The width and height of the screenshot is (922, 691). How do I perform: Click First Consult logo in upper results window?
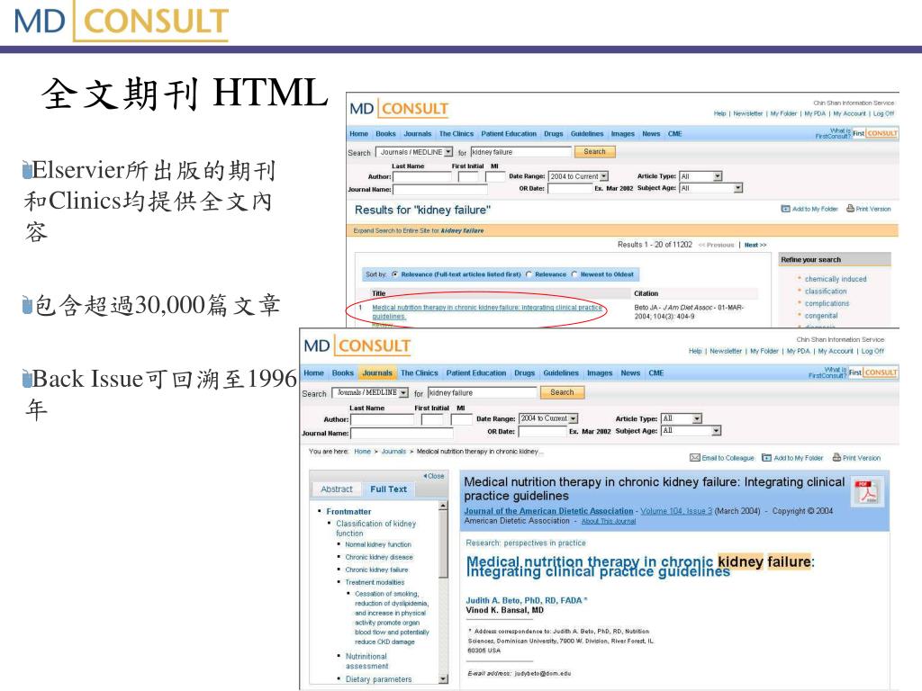(x=875, y=133)
